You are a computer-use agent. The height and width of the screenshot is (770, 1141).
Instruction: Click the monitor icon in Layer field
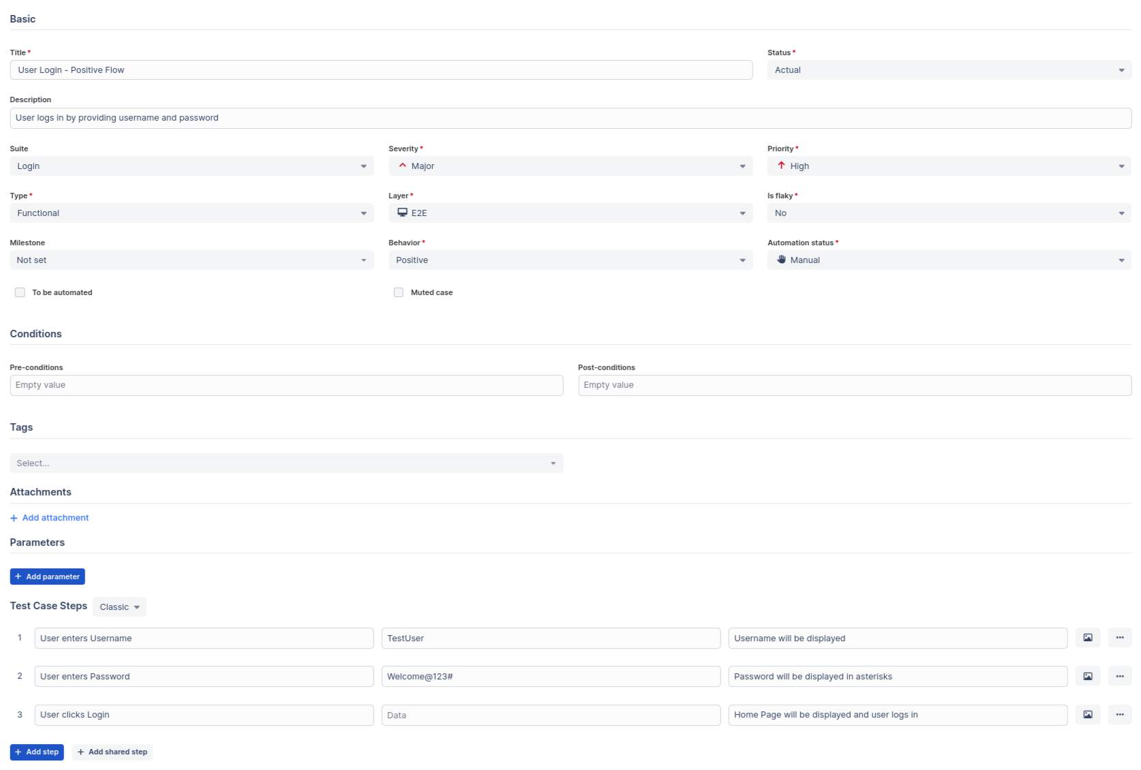tap(402, 213)
